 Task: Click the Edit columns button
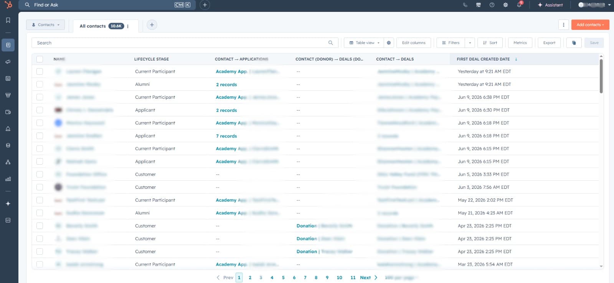(x=414, y=43)
